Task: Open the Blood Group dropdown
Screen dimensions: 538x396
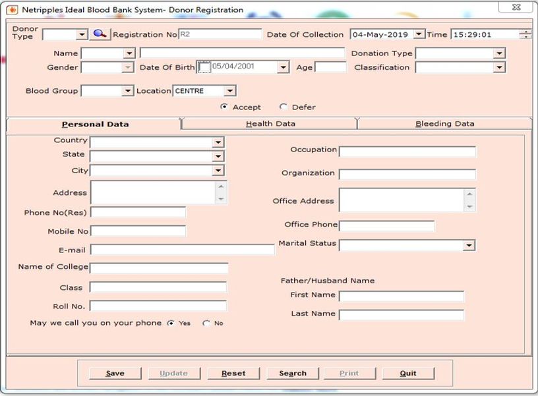Action: [128, 91]
